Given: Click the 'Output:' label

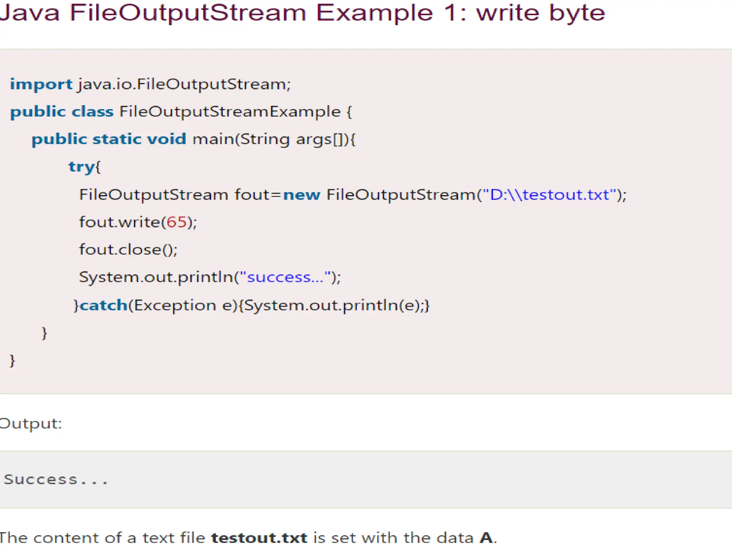Looking at the screenshot, I should click(x=31, y=424).
